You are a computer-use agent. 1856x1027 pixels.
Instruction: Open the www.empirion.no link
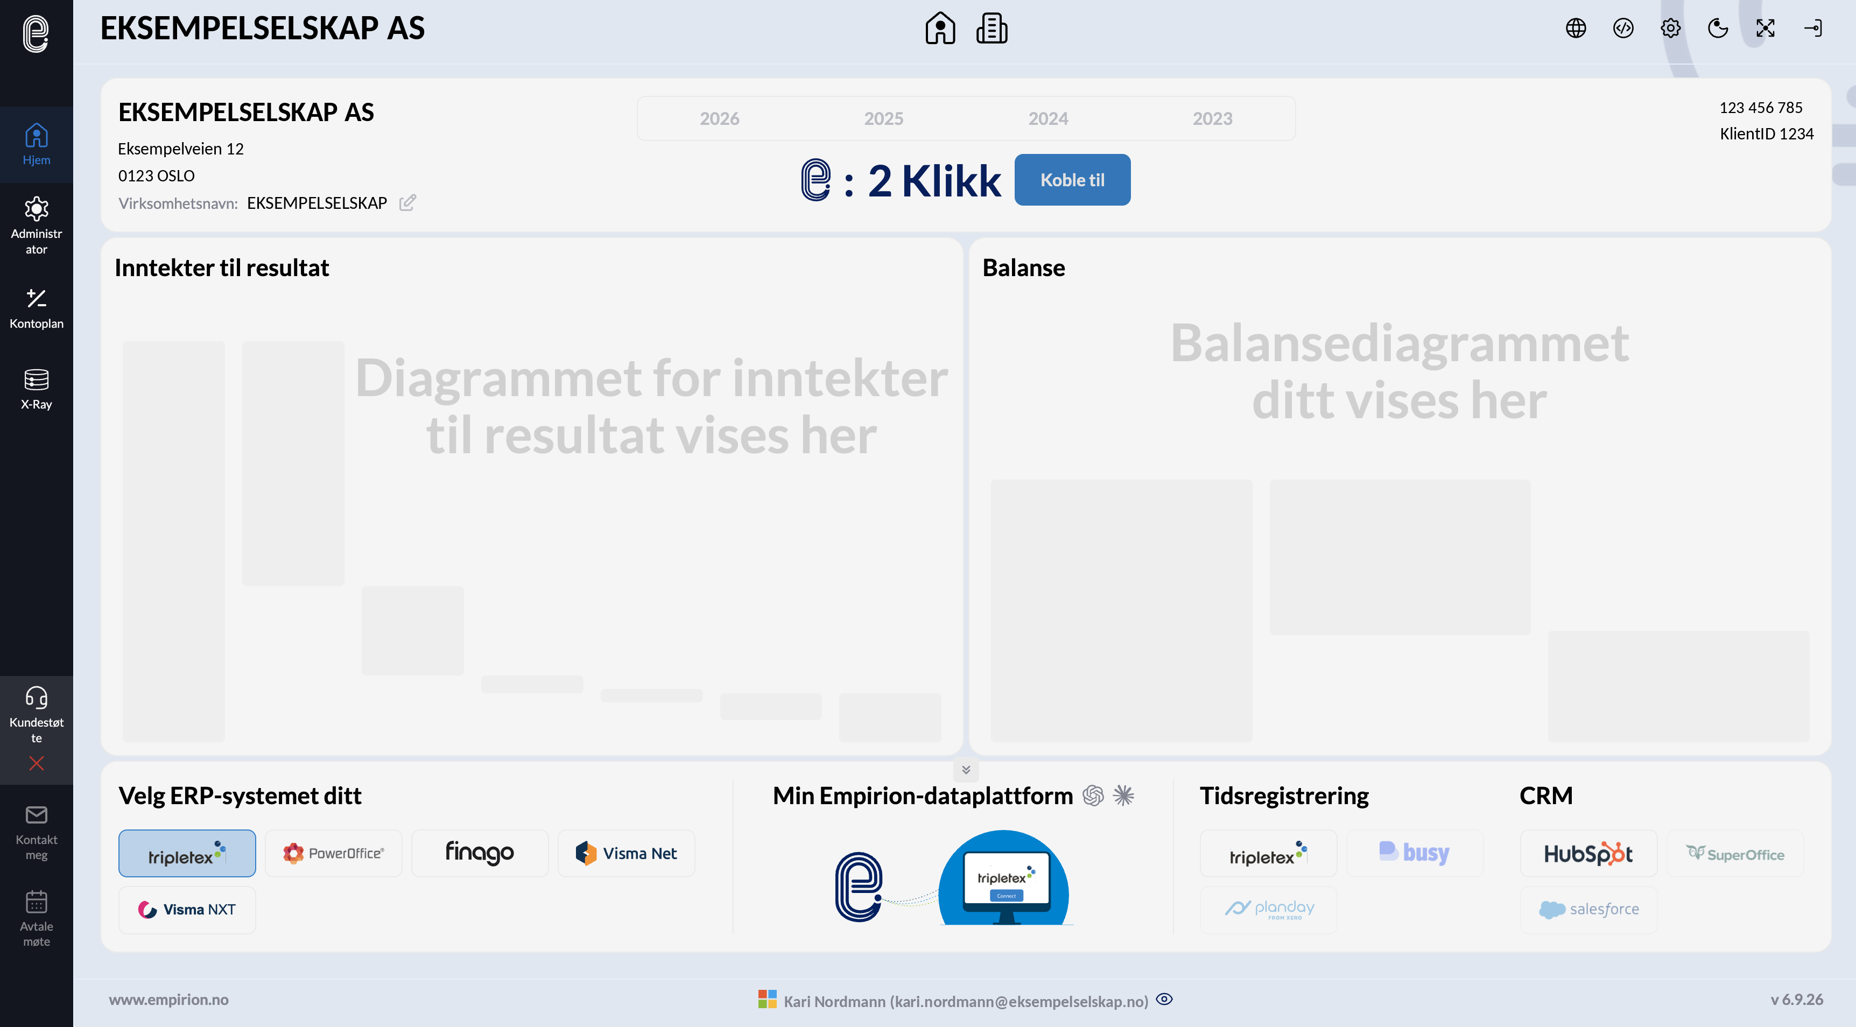coord(168,999)
